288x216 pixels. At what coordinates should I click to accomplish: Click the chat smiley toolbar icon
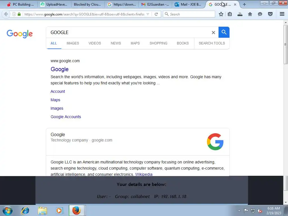tap(260, 14)
